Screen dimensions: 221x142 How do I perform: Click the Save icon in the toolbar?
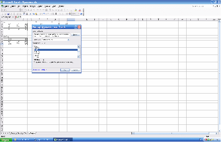pyautogui.click(x=8, y=14)
